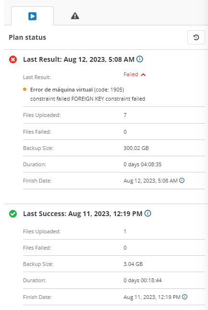The width and height of the screenshot is (208, 310).
Task: Click the green success checkmark icon
Action: [x=13, y=214]
